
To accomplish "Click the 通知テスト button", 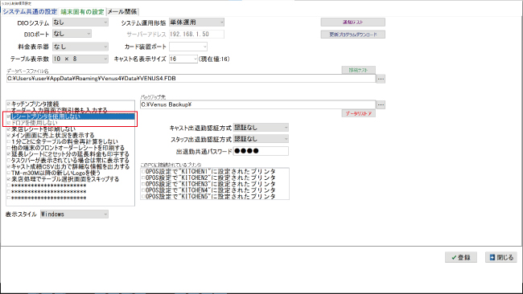I will point(353,22).
